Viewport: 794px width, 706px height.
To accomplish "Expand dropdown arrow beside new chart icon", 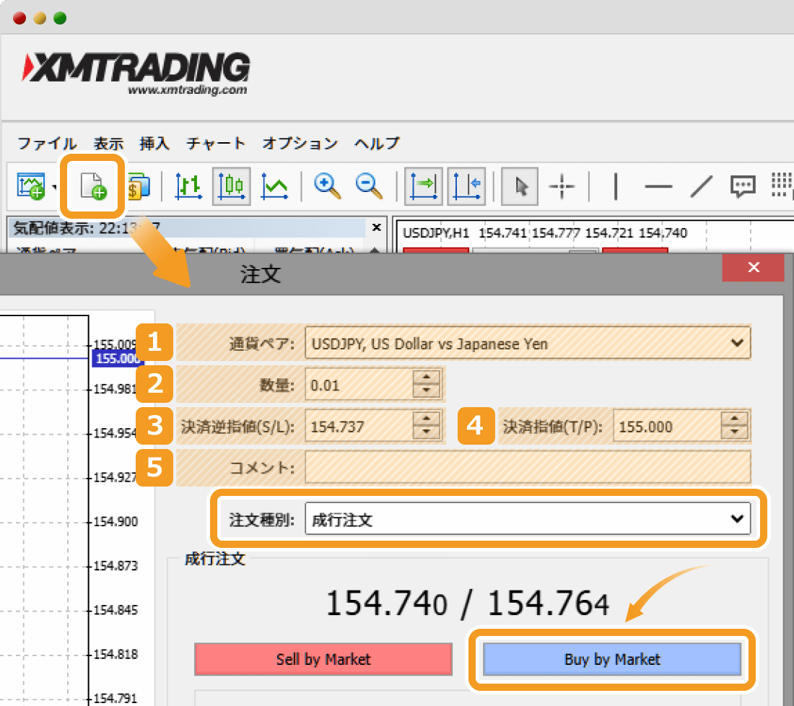I will coord(53,188).
